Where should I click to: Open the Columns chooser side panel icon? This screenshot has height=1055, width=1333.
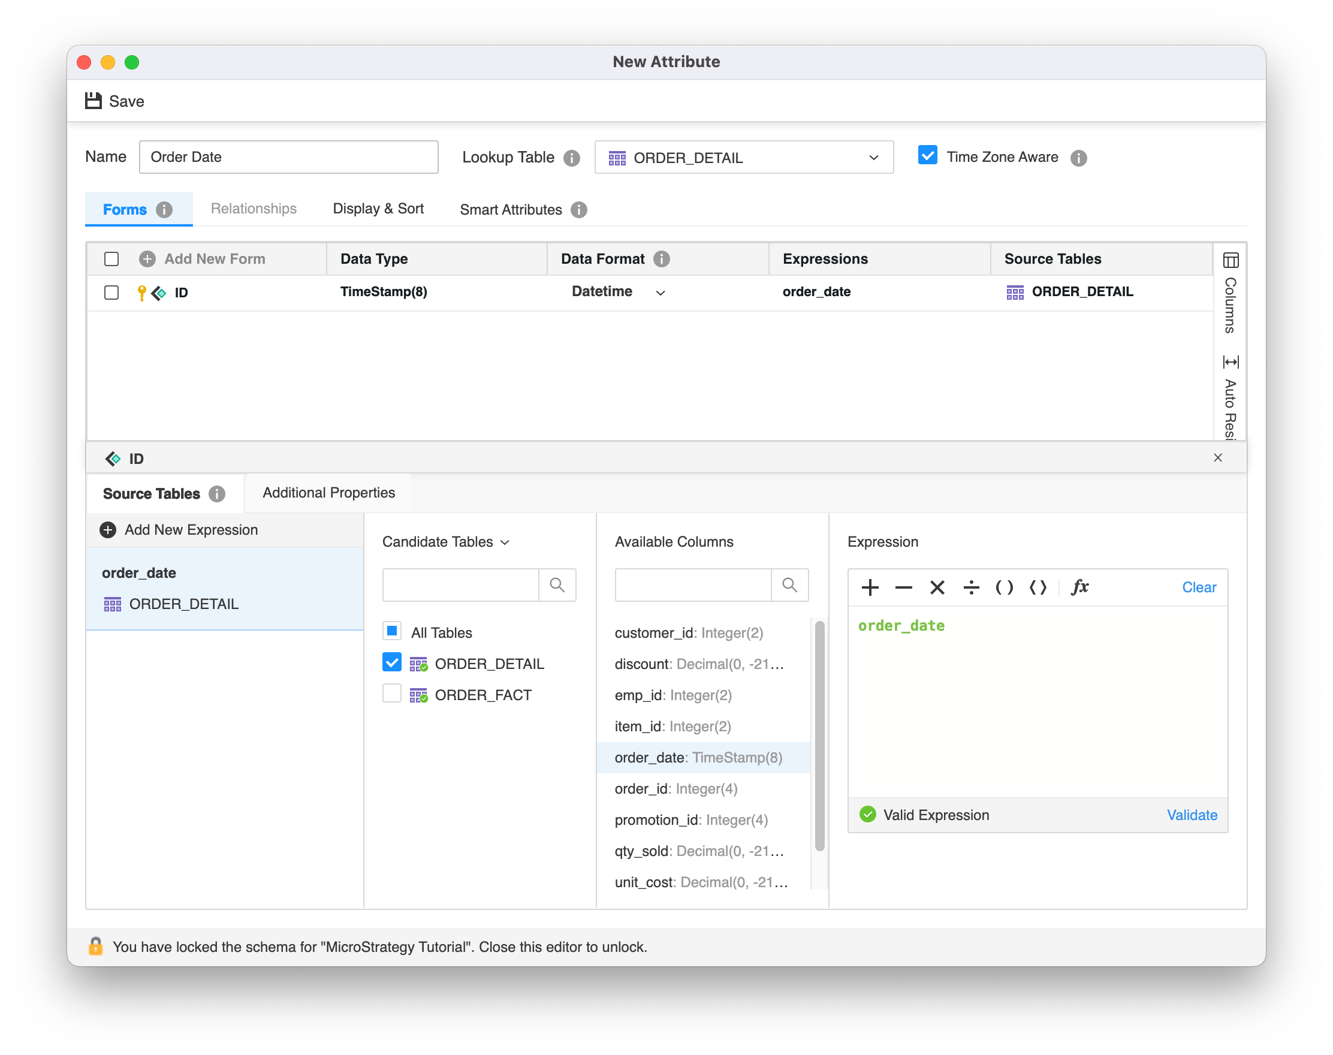coord(1231,261)
